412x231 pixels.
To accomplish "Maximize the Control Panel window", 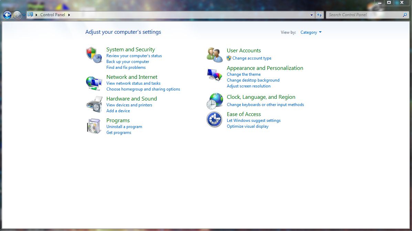I will pos(389,3).
